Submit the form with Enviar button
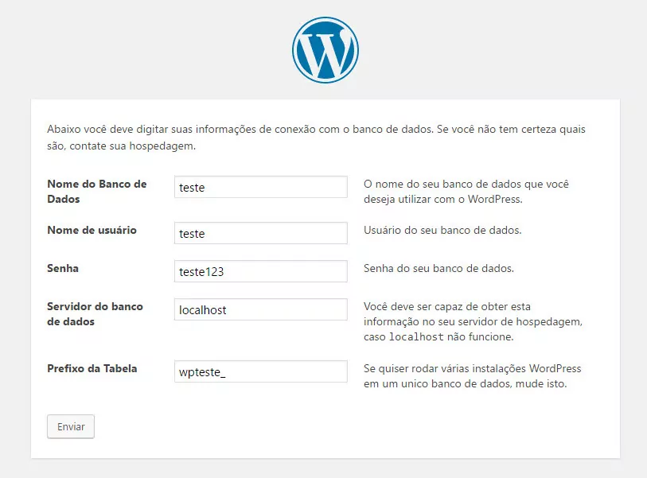 71,426
